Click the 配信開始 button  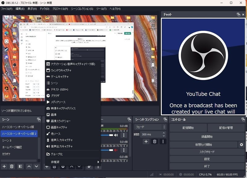pos(188,128)
